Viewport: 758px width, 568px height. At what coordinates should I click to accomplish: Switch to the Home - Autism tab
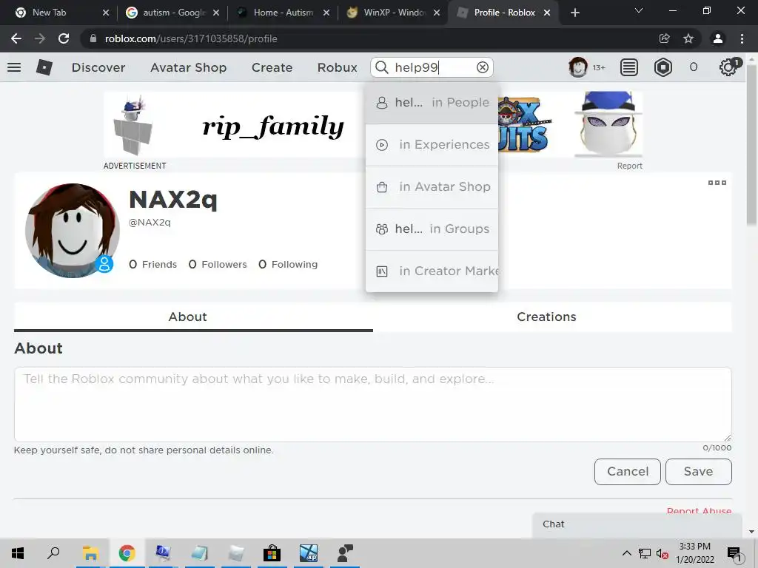pos(284,13)
